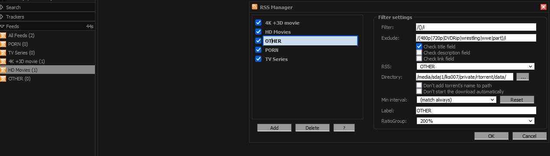The image size is (550, 156).
Task: Click the Add filter button
Action: click(x=274, y=128)
